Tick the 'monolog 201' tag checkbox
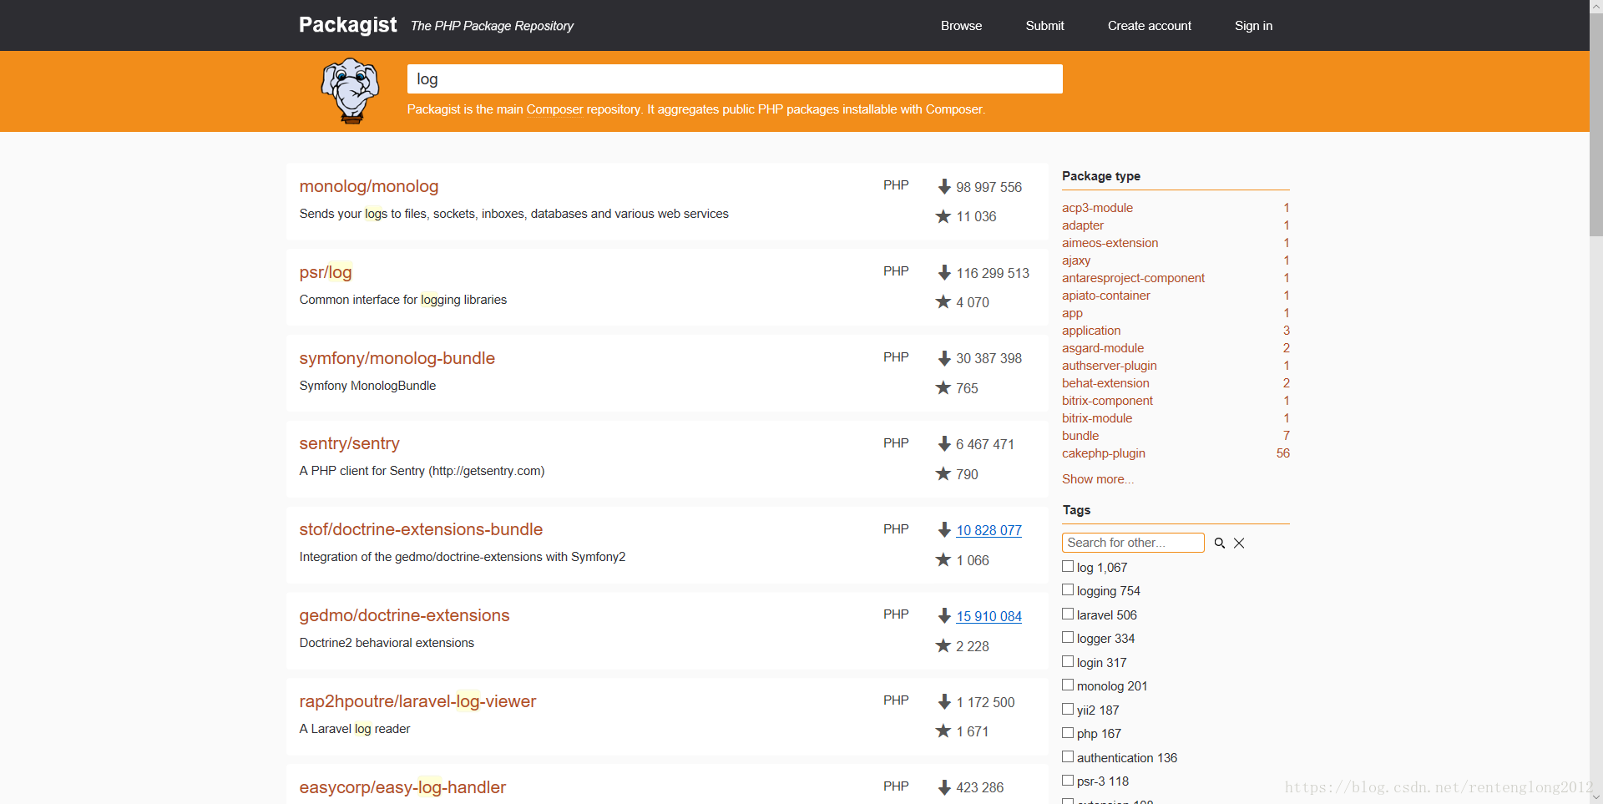The height and width of the screenshot is (804, 1603). pos(1068,685)
